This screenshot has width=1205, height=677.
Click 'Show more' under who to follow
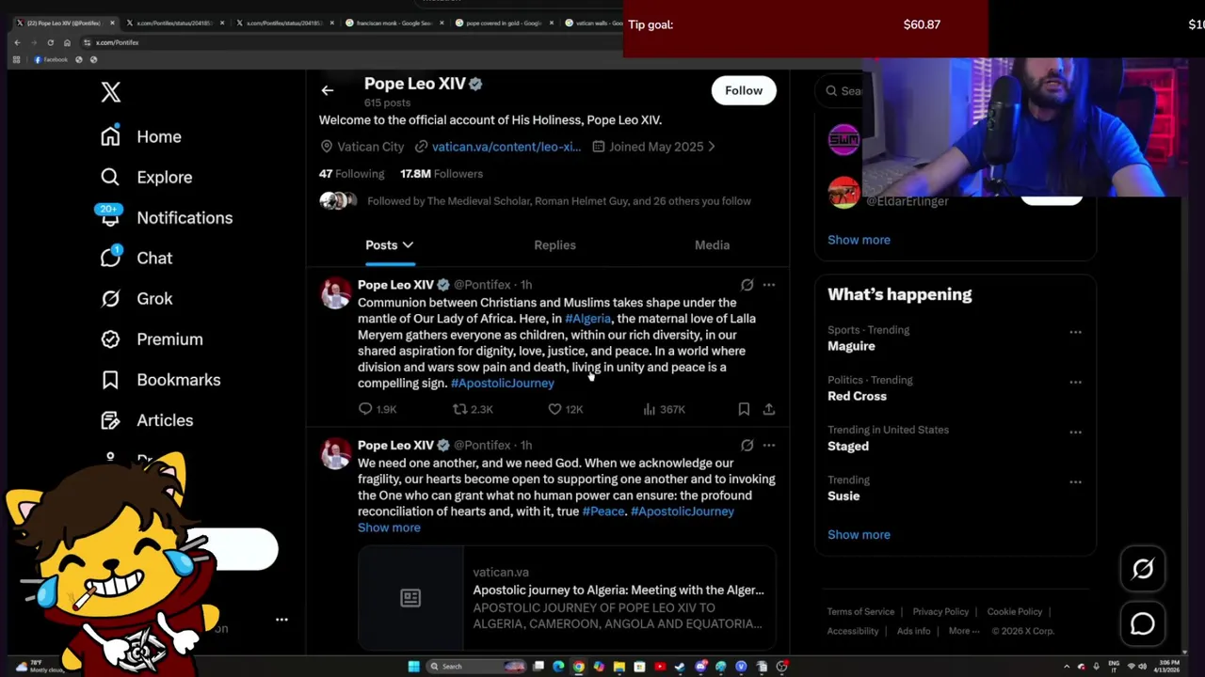coord(859,240)
